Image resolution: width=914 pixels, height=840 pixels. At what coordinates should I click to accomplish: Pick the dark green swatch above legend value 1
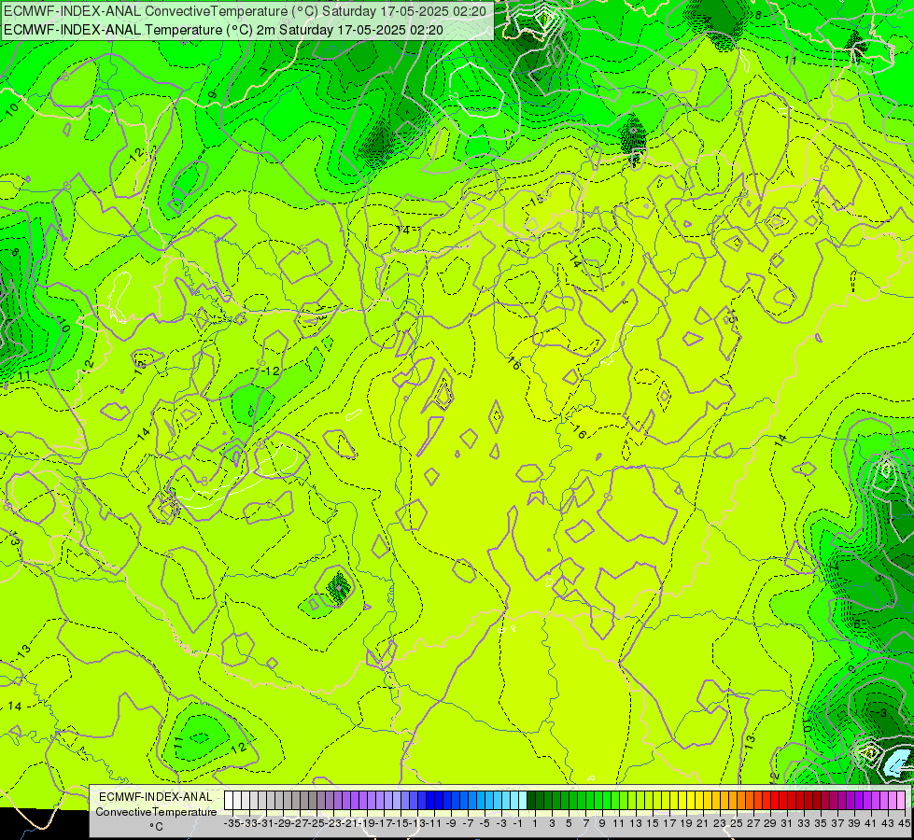coord(531,801)
